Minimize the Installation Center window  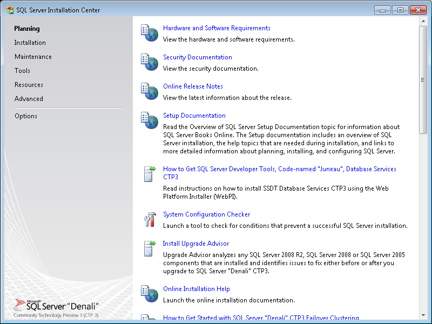tap(382, 10)
